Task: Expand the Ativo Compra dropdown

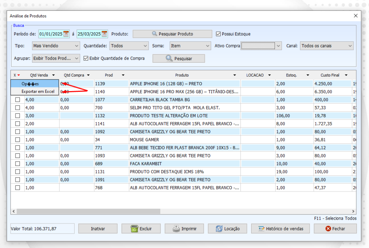Action: [x=279, y=46]
